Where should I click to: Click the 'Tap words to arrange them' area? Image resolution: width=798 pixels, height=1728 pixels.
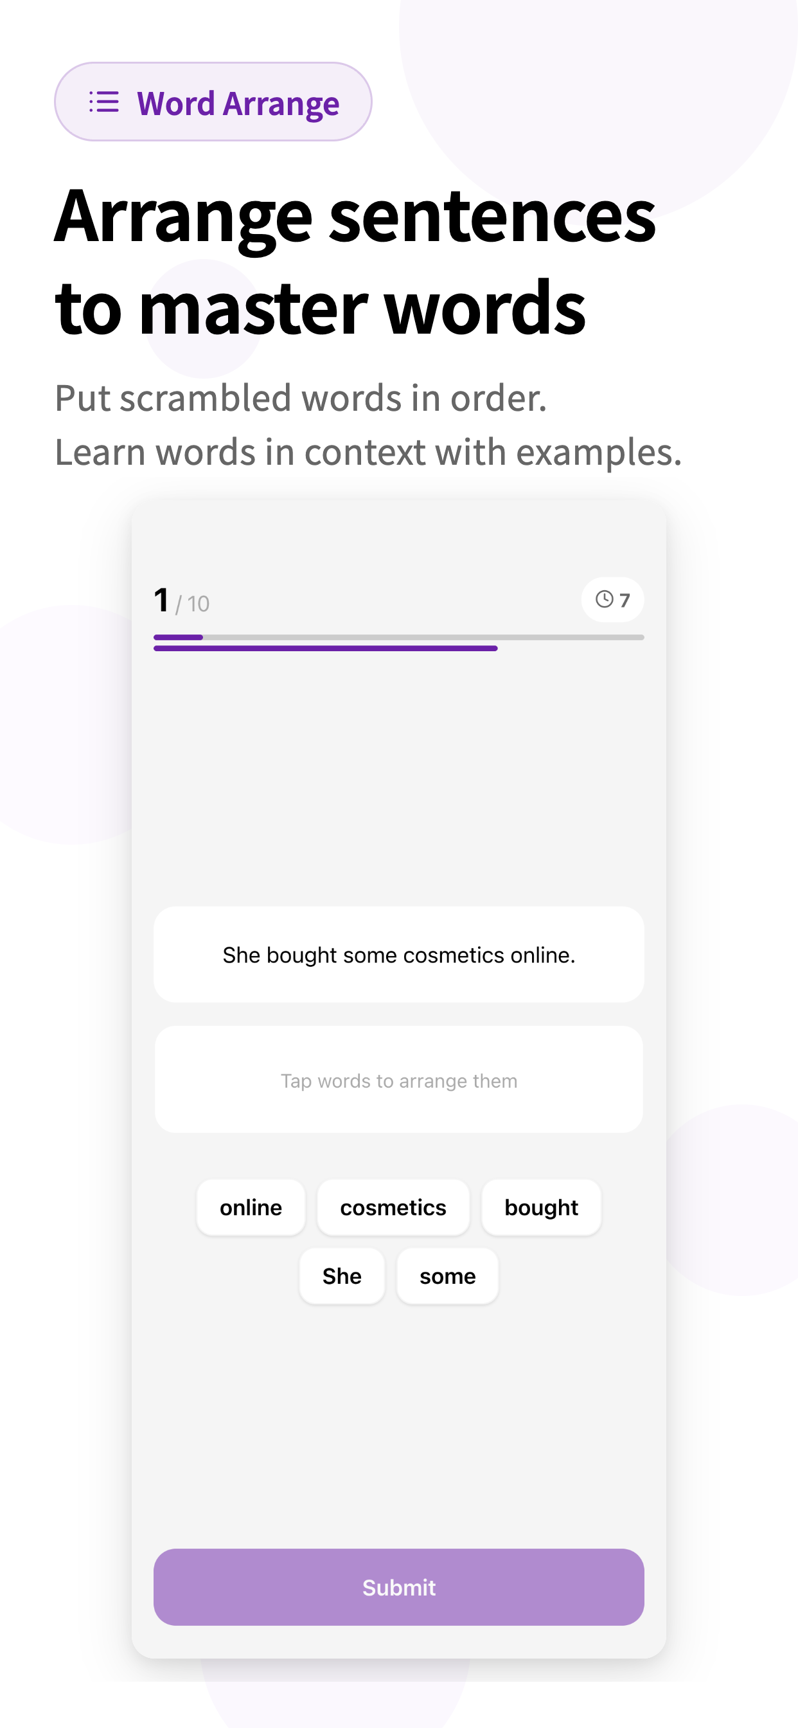[399, 1080]
